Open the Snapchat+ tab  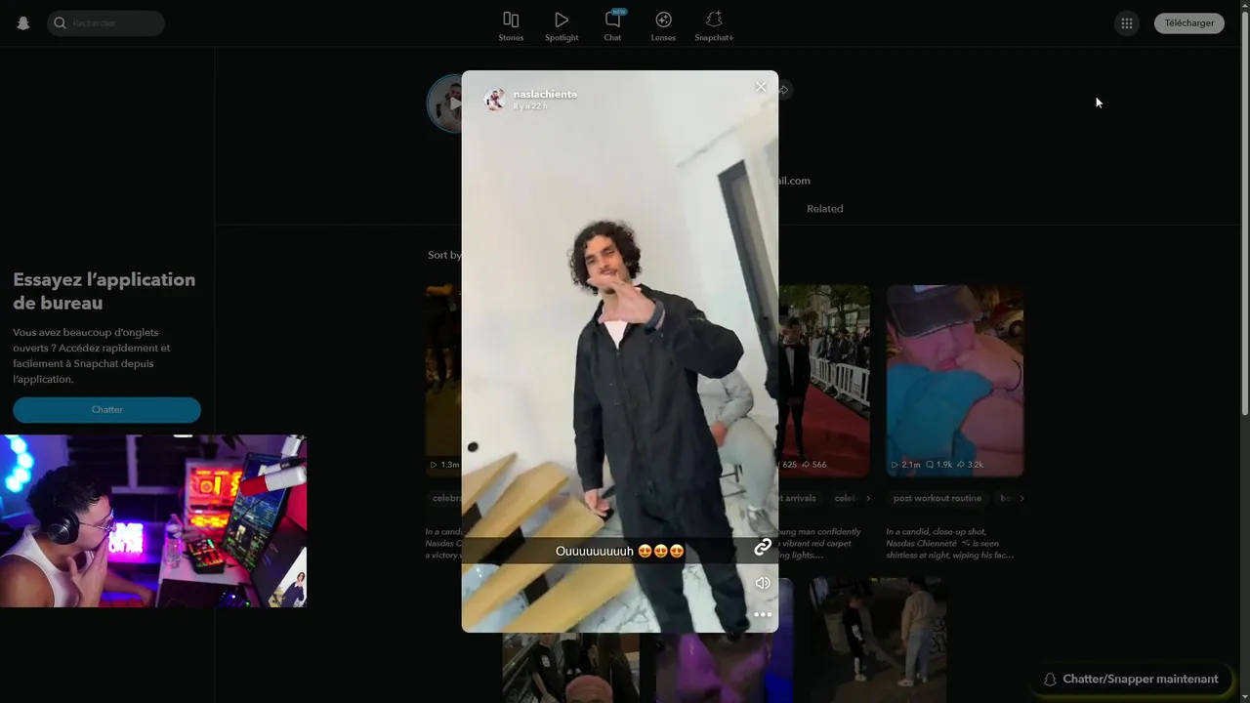pyautogui.click(x=714, y=26)
